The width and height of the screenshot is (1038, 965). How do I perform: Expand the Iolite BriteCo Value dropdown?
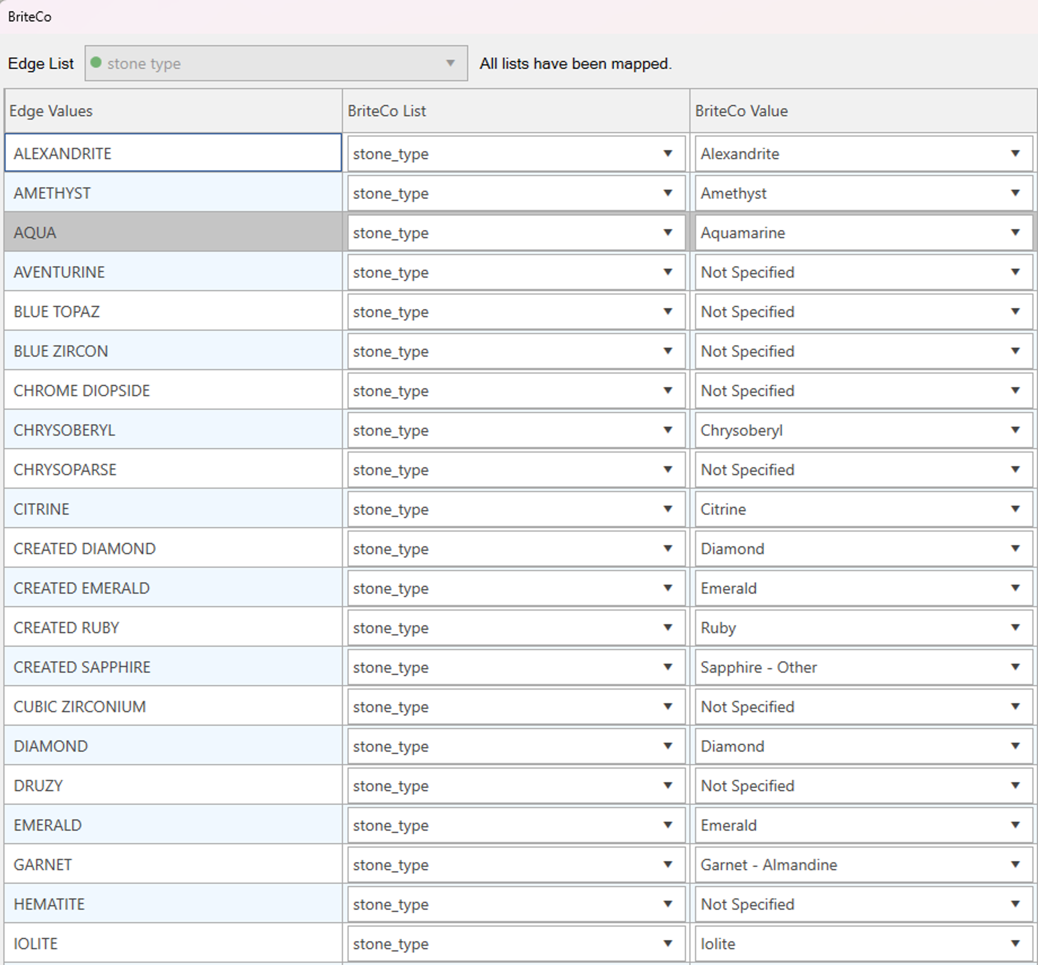tap(1015, 944)
